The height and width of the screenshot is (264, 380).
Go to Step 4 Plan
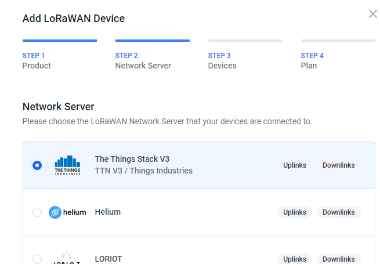312,60
